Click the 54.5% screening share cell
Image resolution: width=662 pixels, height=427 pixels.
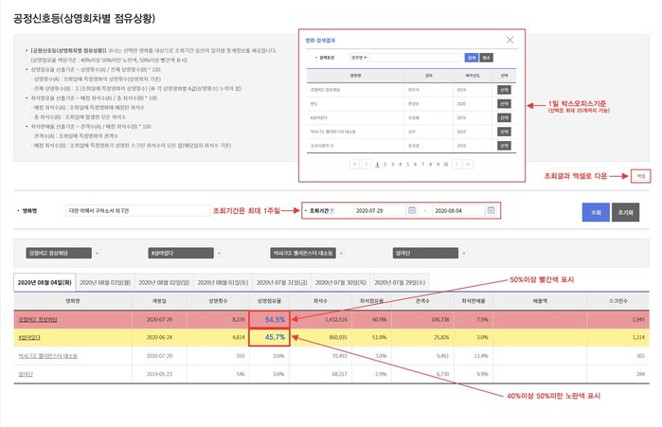[269, 319]
